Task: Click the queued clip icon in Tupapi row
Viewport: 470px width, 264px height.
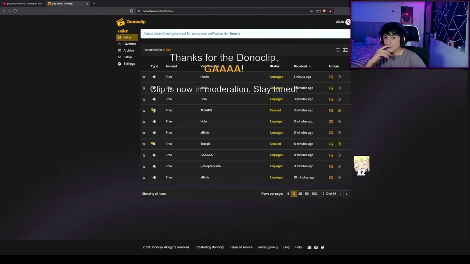Action: 153,144
